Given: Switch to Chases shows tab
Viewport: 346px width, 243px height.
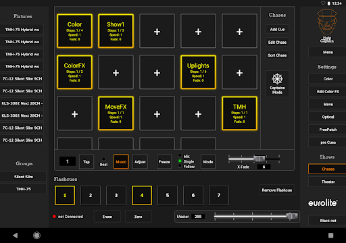Looking at the screenshot, I should (328, 169).
